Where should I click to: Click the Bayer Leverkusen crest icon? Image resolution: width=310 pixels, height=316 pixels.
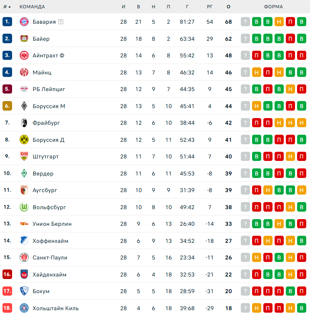(x=24, y=39)
